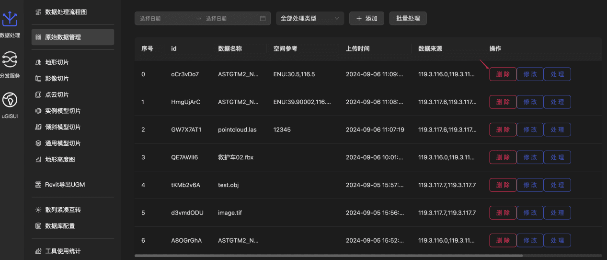Open the 数据处理 module icon
This screenshot has width=607, height=260.
(10, 20)
